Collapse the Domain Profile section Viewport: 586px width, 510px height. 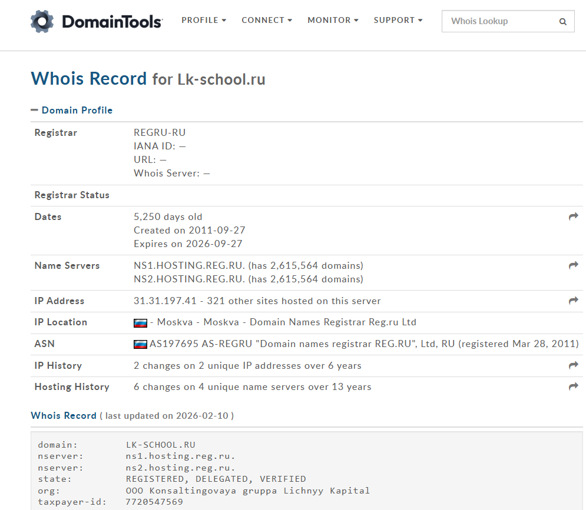[x=35, y=110]
